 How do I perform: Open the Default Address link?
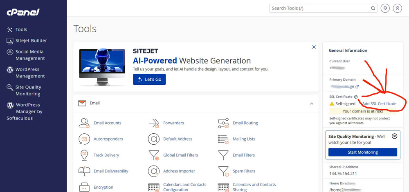pyautogui.click(x=178, y=139)
